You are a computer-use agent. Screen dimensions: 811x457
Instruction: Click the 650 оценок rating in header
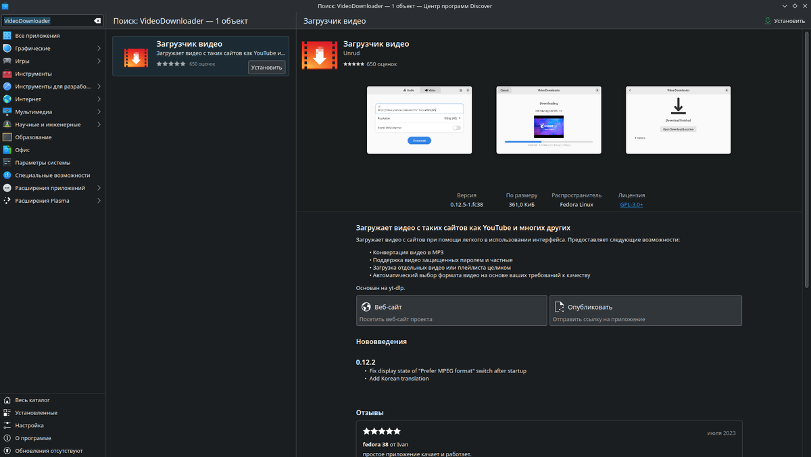click(382, 64)
